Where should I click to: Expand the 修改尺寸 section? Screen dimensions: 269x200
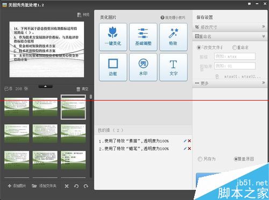(230, 27)
